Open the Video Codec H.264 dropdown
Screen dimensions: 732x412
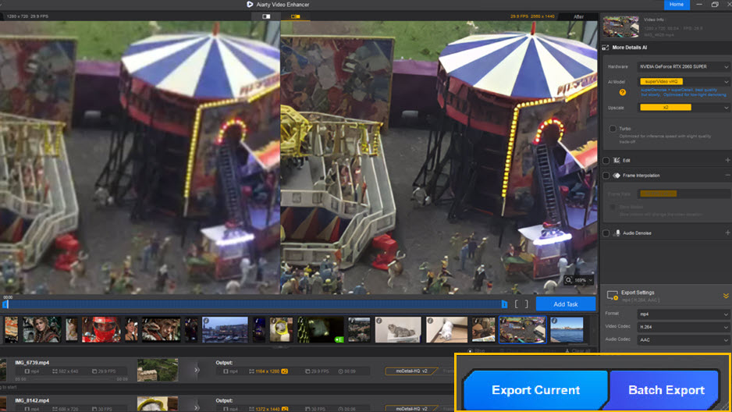pos(684,327)
